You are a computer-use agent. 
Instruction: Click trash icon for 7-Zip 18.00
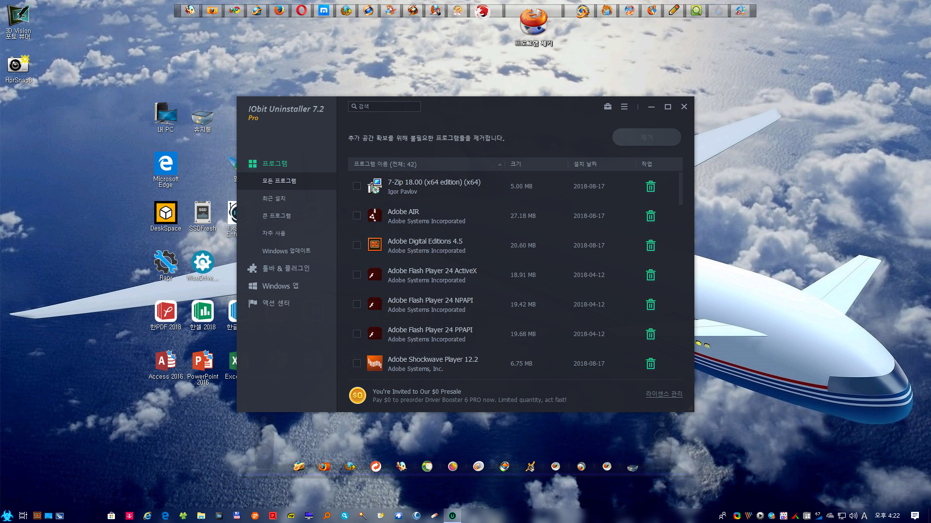tap(651, 186)
